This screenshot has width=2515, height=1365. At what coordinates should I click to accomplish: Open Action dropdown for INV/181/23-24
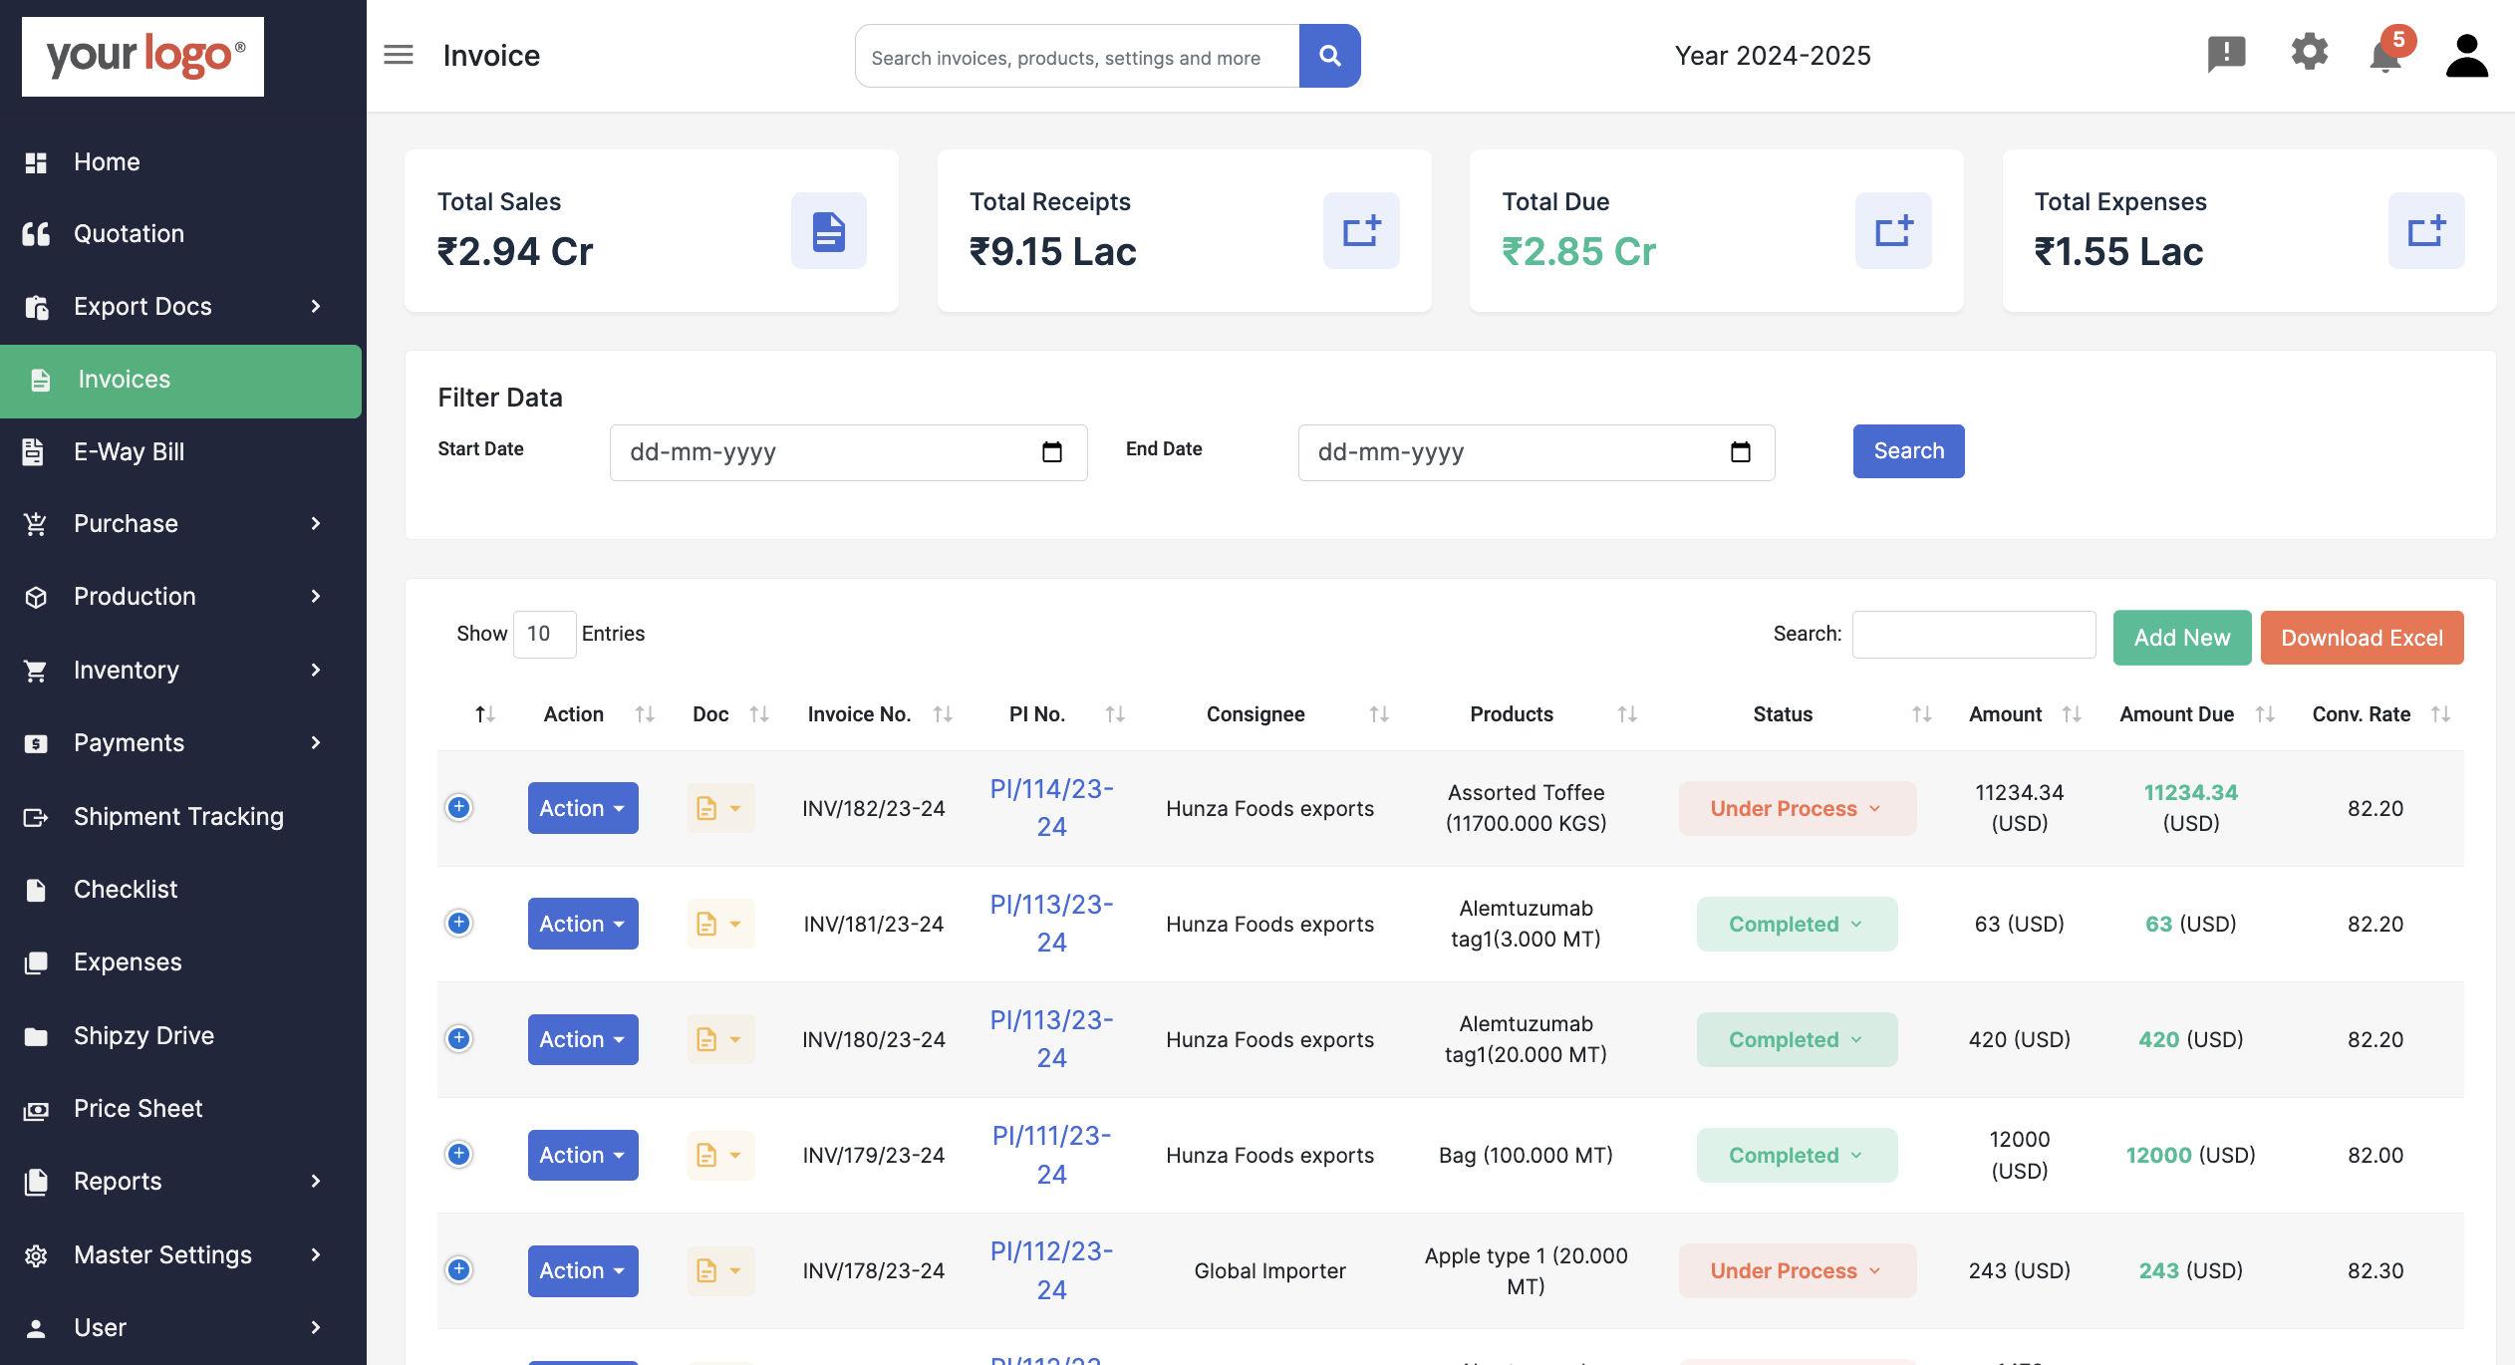(x=583, y=923)
